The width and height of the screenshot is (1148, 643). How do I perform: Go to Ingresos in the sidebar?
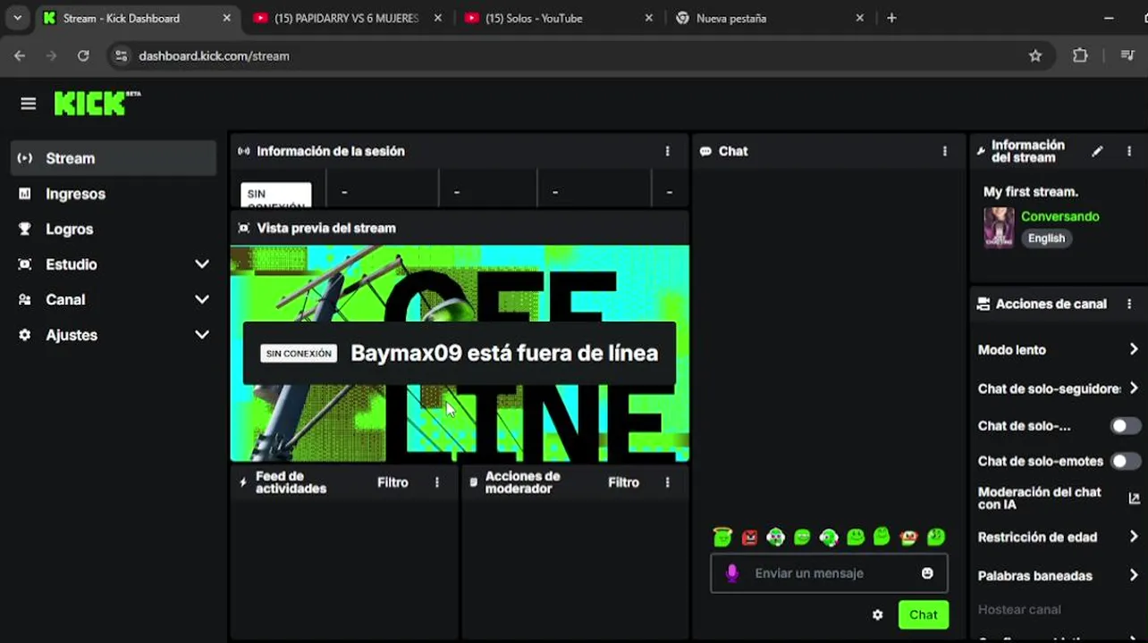coord(114,194)
